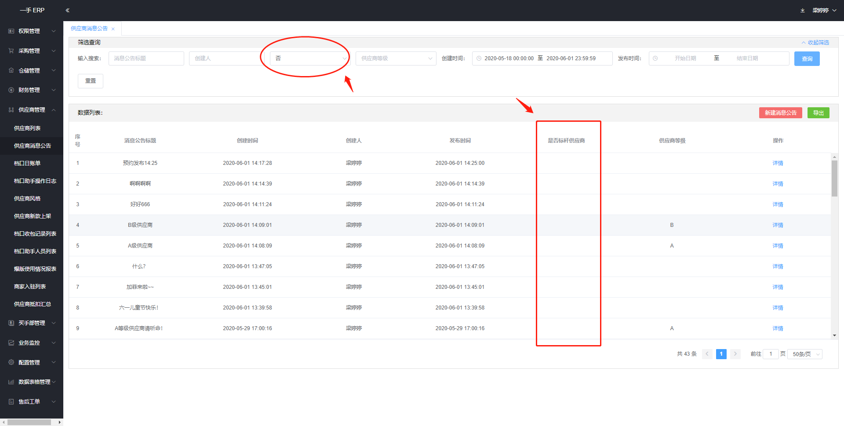The image size is (844, 426).
Task: Open 商家入驻列表 in sidebar
Action: [30, 287]
